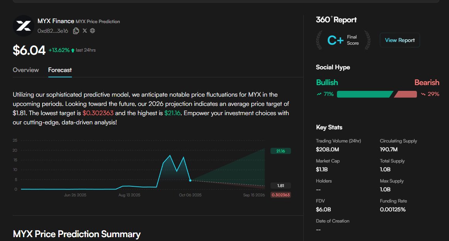449x241 pixels.
Task: Click the MYX Finance logo icon
Action: [24, 26]
